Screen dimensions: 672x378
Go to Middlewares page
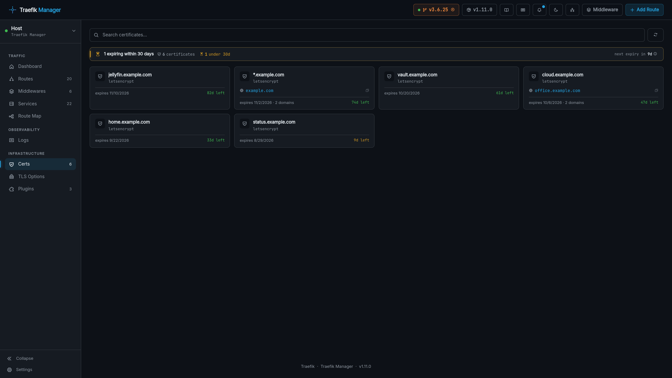tap(40, 91)
